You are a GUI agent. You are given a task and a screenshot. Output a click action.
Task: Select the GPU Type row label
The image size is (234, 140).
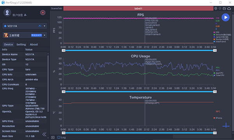pos(8,106)
